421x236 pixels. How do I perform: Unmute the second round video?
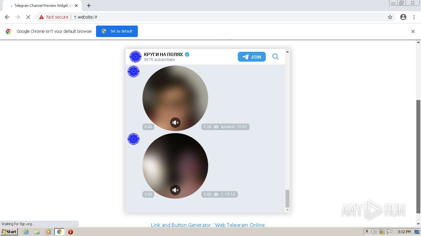pos(175,190)
